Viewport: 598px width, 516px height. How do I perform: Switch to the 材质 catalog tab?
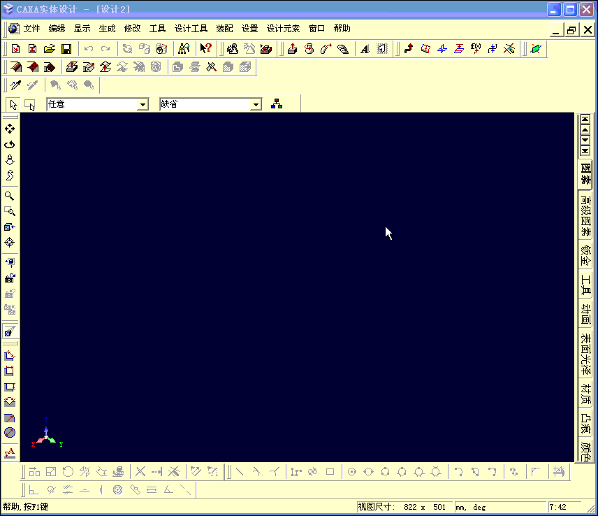585,394
